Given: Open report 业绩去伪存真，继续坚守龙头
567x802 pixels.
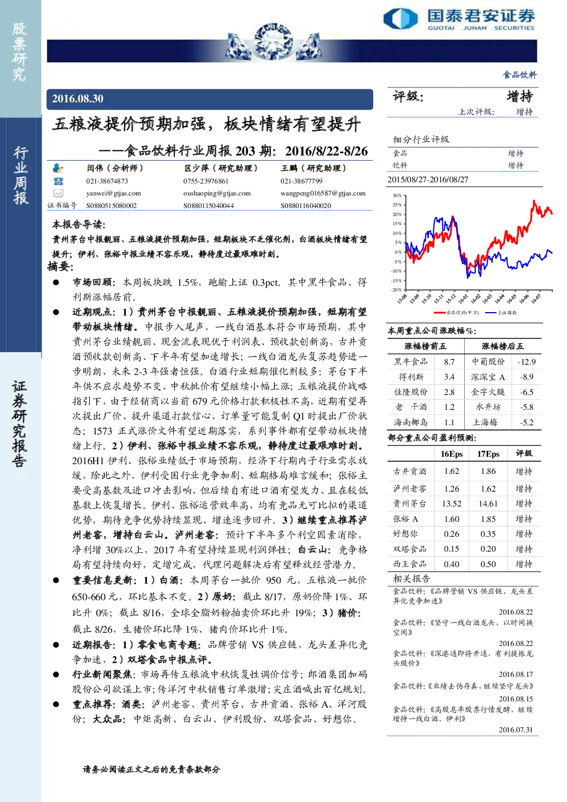Looking at the screenshot, I should 463,686.
